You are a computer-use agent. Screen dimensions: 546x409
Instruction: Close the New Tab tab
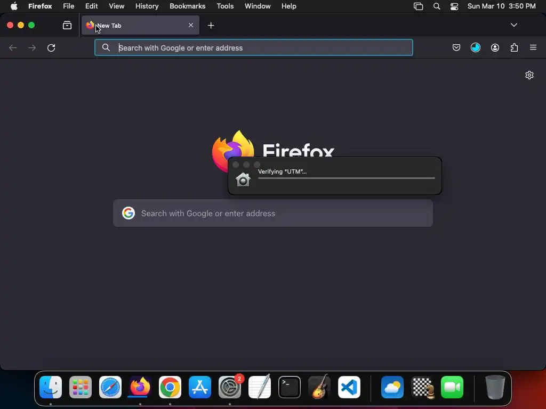(x=191, y=25)
